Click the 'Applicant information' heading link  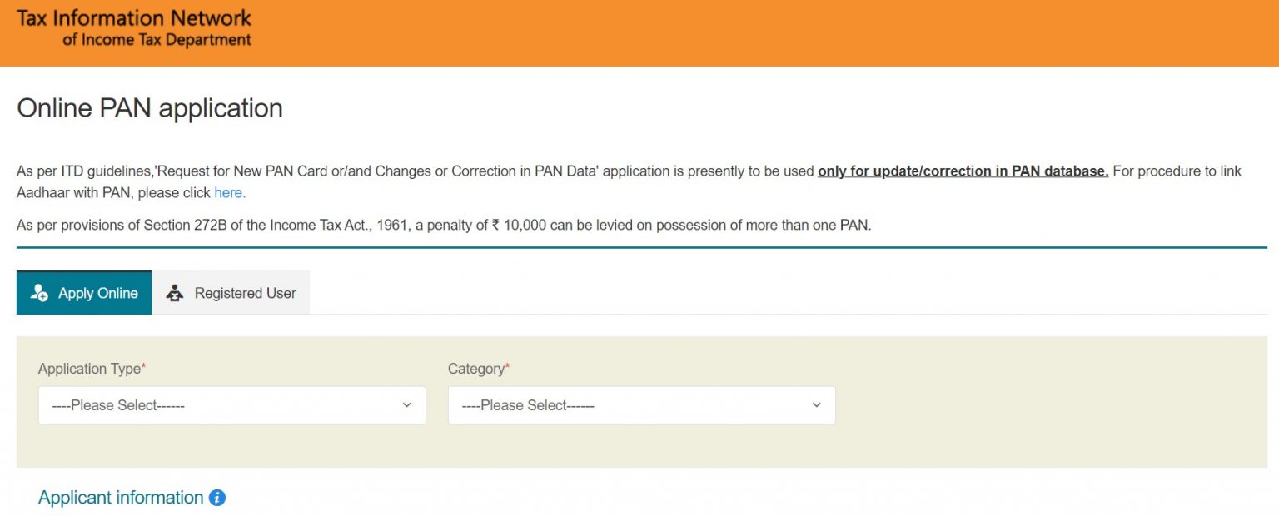(120, 497)
